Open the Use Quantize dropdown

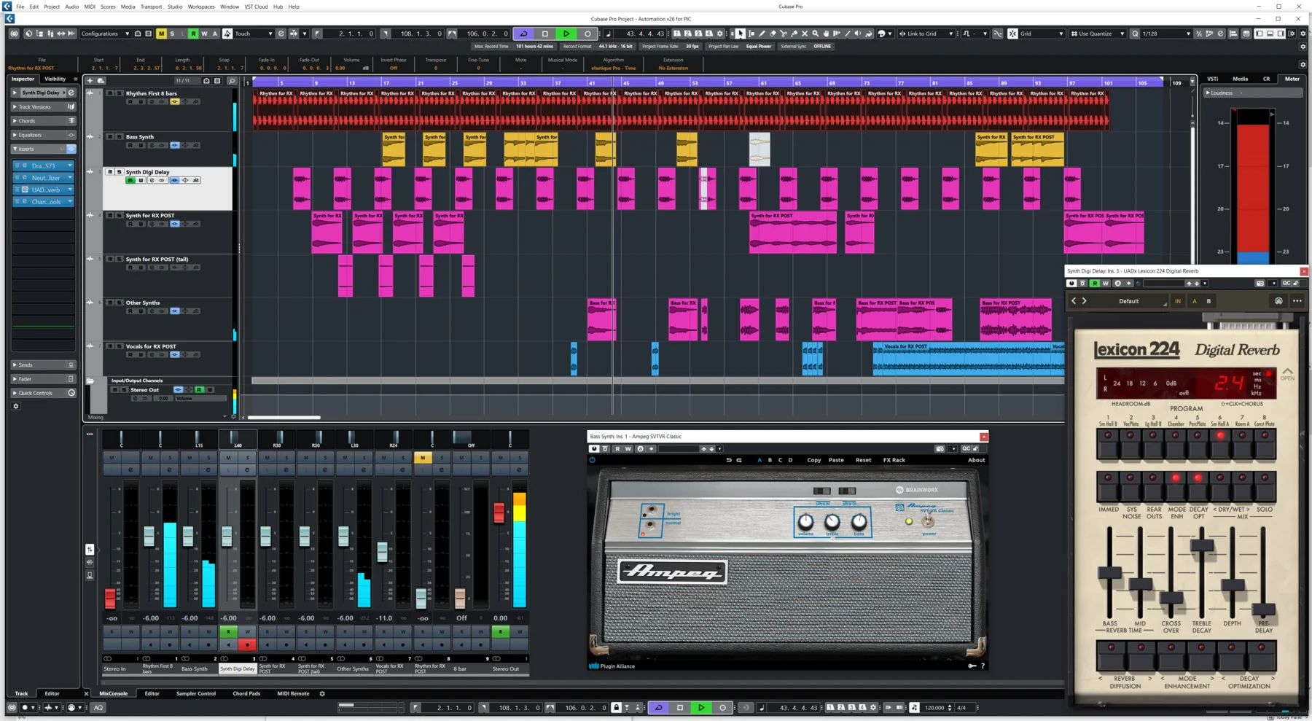(1098, 34)
